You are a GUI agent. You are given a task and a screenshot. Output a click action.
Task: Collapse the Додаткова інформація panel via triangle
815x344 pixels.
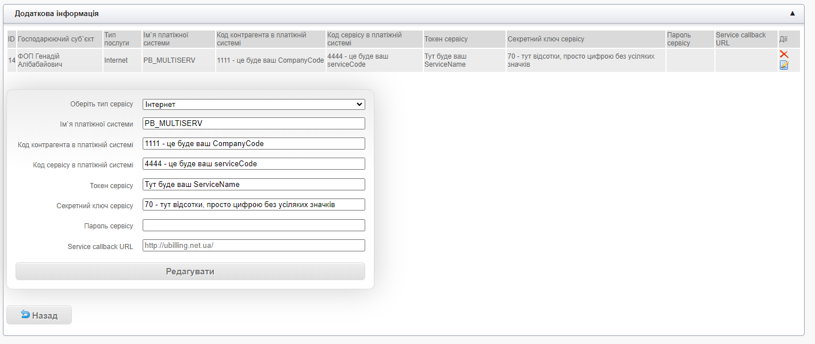792,13
